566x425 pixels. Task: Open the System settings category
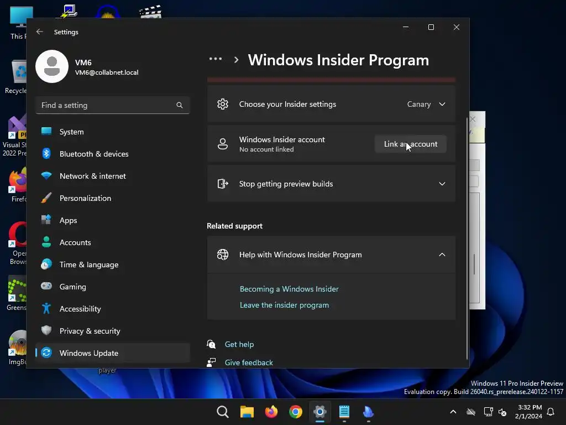113,132
